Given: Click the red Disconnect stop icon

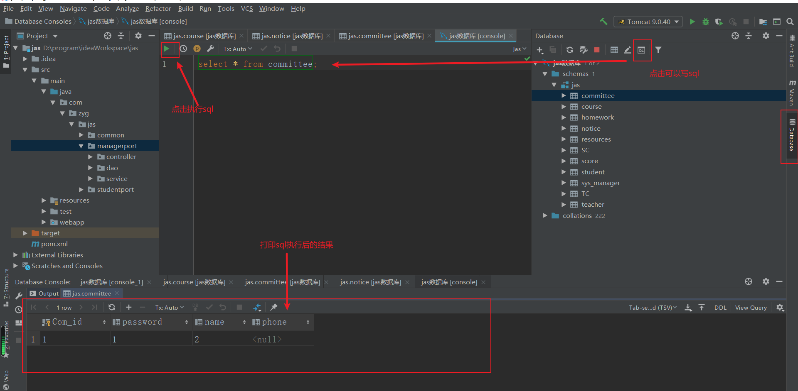Looking at the screenshot, I should 597,50.
